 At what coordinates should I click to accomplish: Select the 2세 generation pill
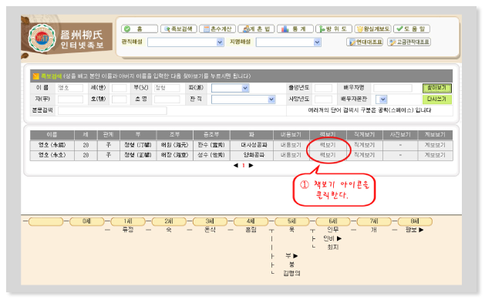pos(169,221)
